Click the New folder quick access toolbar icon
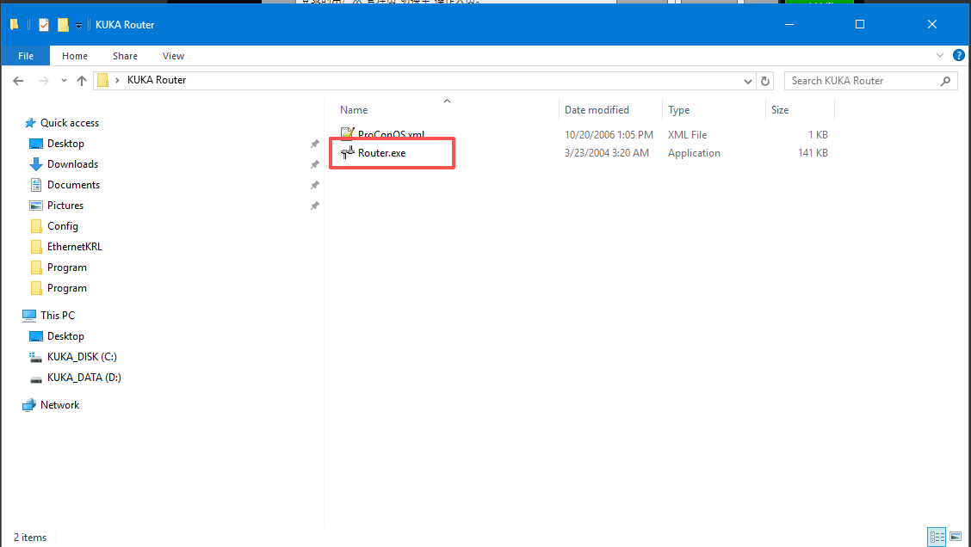Viewport: 971px width, 547px height. point(63,25)
